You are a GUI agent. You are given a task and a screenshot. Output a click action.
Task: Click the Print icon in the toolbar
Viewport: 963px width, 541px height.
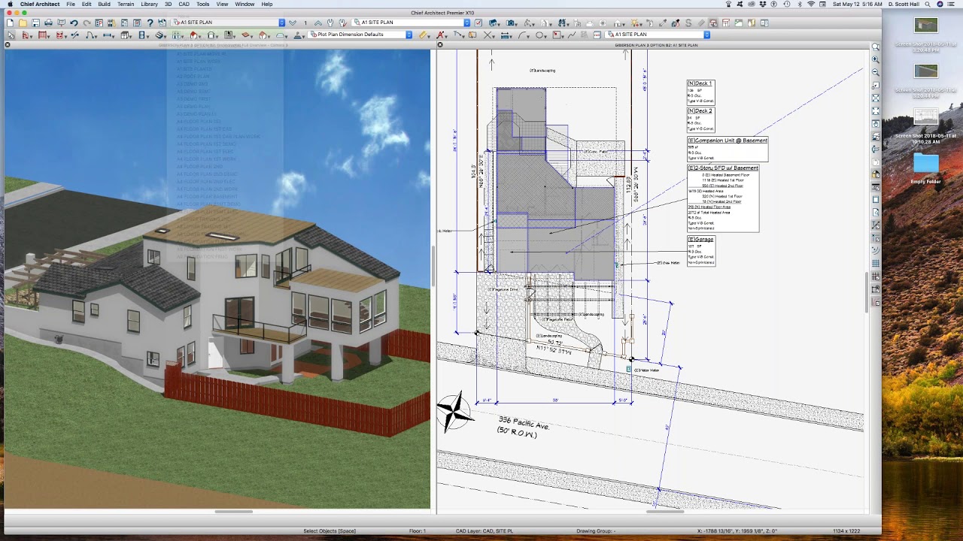48,23
